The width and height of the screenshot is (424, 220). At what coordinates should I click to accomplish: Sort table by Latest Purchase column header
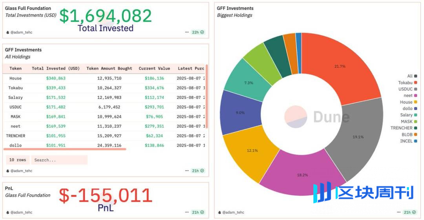pos(191,69)
